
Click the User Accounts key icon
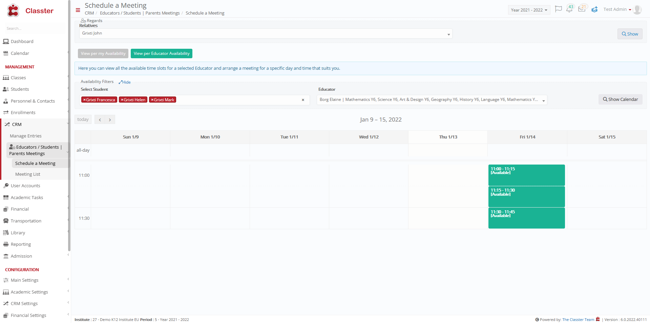(x=6, y=186)
